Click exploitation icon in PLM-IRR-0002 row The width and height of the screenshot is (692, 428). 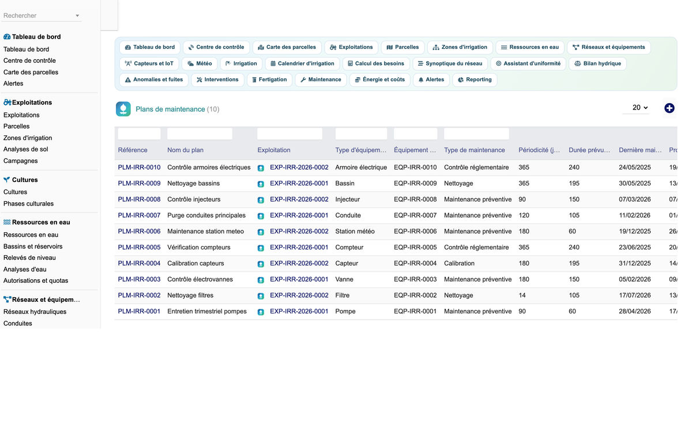pos(261,296)
